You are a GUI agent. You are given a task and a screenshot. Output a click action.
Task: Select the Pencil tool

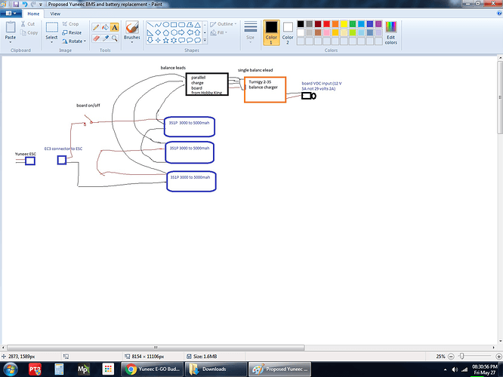coord(96,26)
